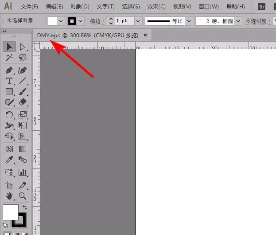The width and height of the screenshot is (276, 235).
Task: Open the 视图(V) menu
Action: pos(182,7)
